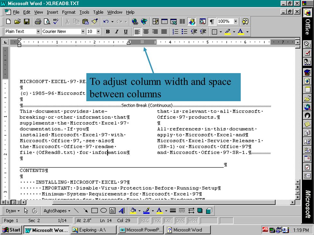The image size is (314, 235).
Task: Toggle the Select Objects arrow tool
Action: (x=26, y=211)
